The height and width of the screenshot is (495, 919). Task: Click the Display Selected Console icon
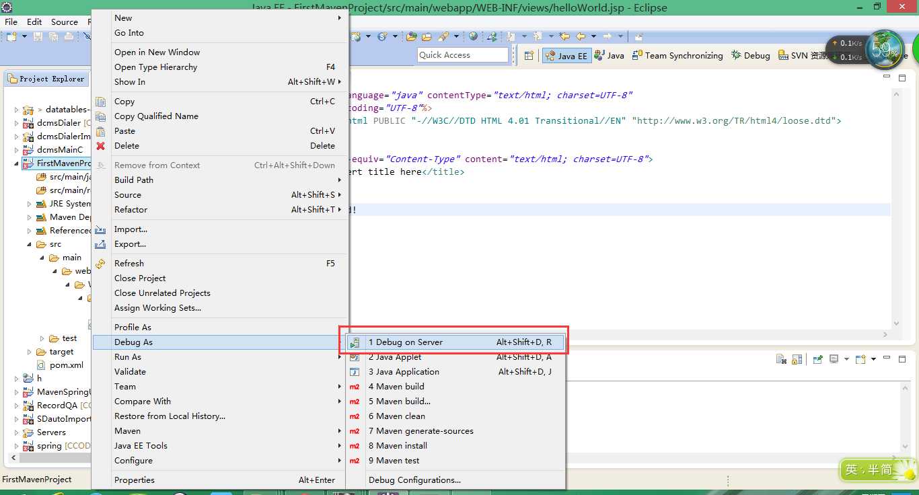pos(834,360)
